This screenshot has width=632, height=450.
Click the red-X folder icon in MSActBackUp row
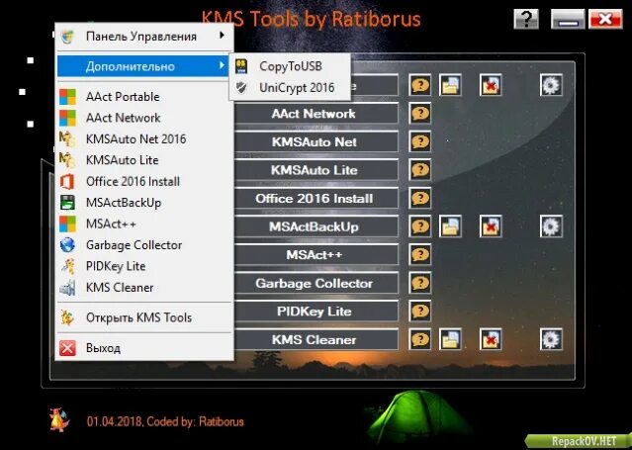click(491, 226)
